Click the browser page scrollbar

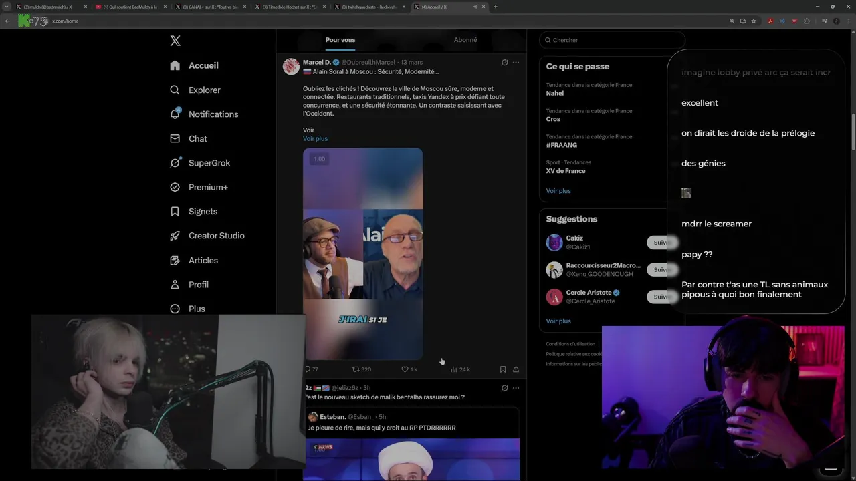[x=853, y=134]
